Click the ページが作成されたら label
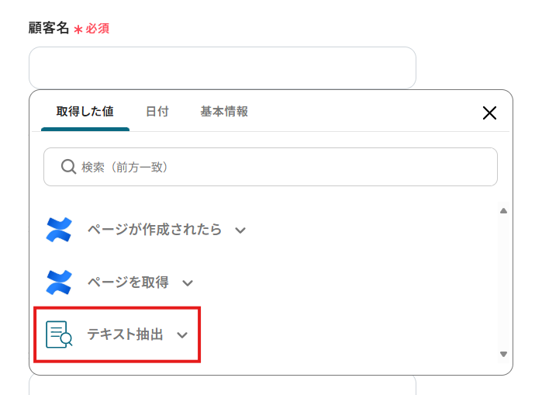This screenshot has height=395, width=542. click(154, 230)
